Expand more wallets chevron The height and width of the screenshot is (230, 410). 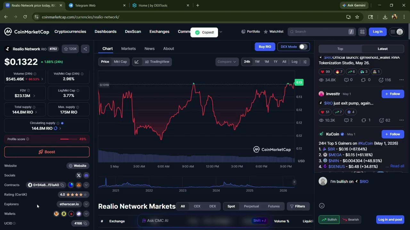point(86,214)
